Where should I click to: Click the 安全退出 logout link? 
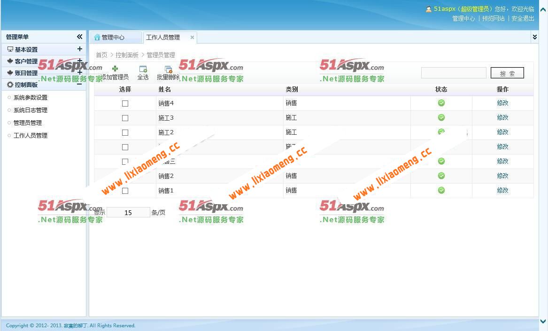click(x=523, y=18)
